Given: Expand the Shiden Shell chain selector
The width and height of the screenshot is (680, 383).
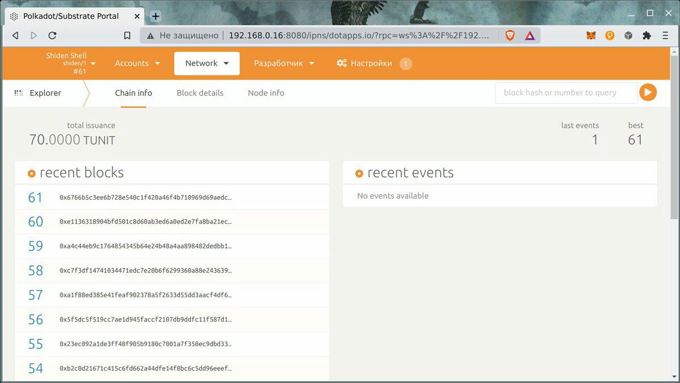Looking at the screenshot, I should click(71, 63).
